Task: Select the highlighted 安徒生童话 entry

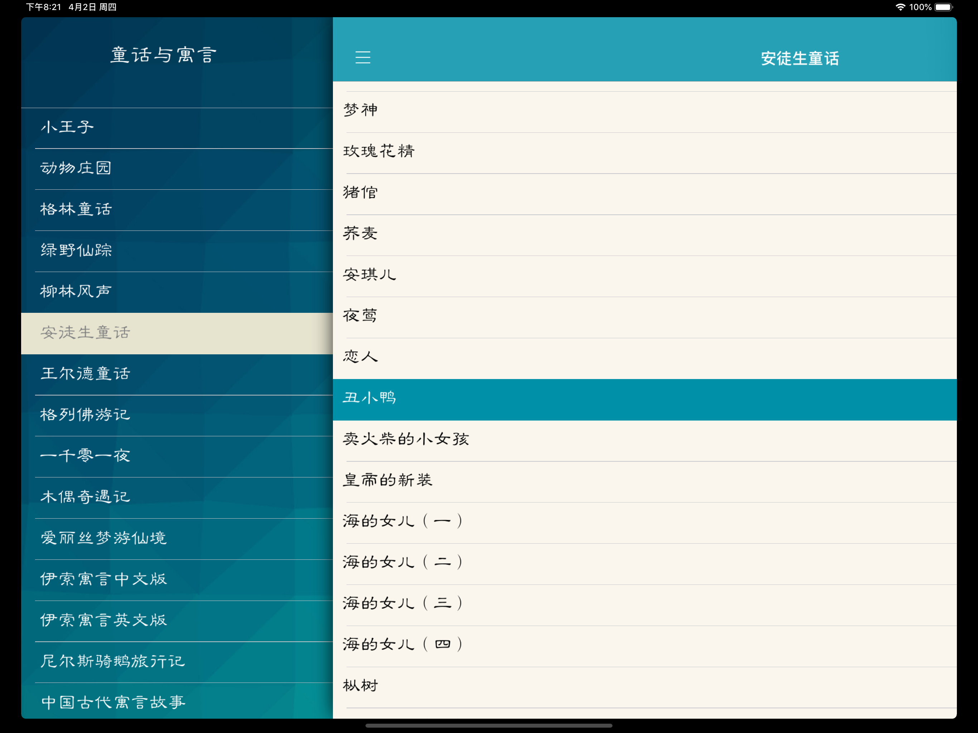Action: [177, 333]
